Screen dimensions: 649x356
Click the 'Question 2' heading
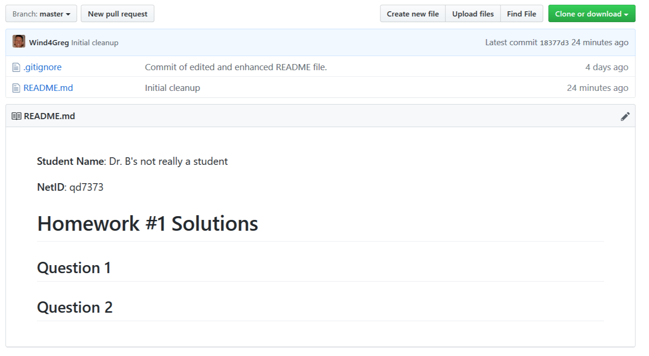coord(75,307)
